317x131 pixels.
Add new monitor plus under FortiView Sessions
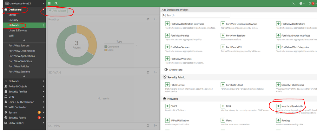24,76
